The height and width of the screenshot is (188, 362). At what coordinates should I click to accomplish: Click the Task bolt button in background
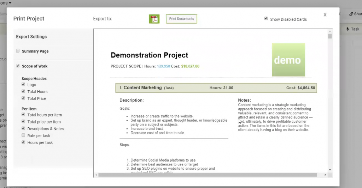(x=353, y=29)
